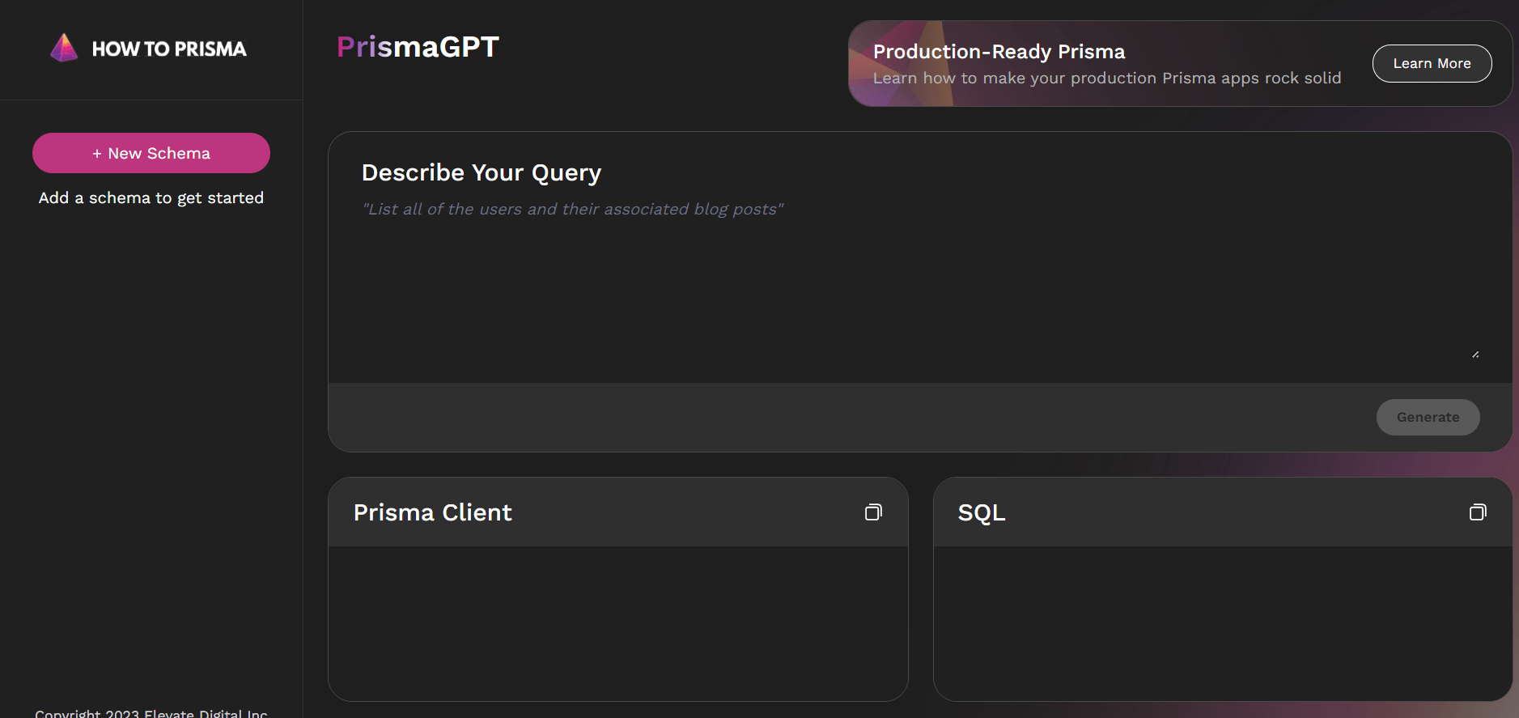Copy the SQL output

(x=1478, y=512)
